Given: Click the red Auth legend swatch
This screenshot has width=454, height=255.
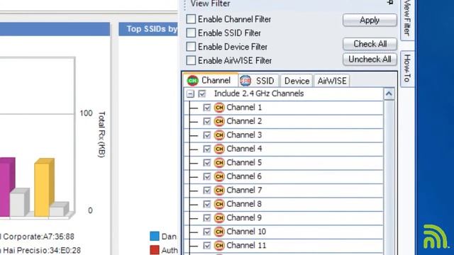Looking at the screenshot, I should (155, 250).
